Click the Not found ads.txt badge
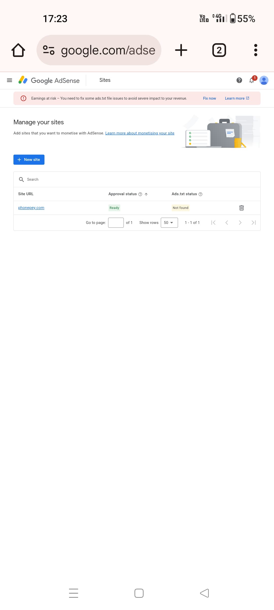The height and width of the screenshot is (610, 274). click(181, 208)
